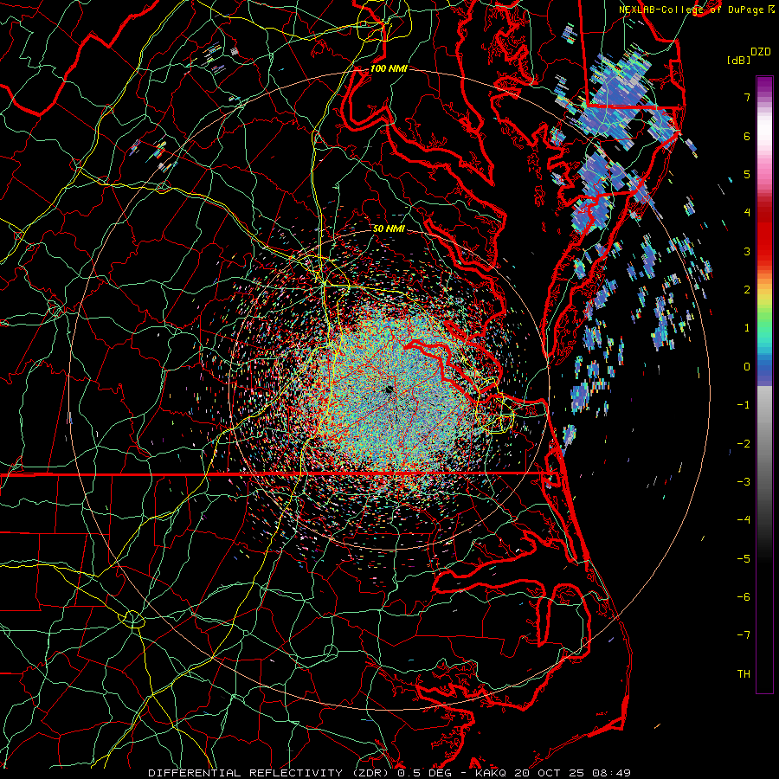Click the -2 value on the dB scale
The image size is (779, 779).
744,444
